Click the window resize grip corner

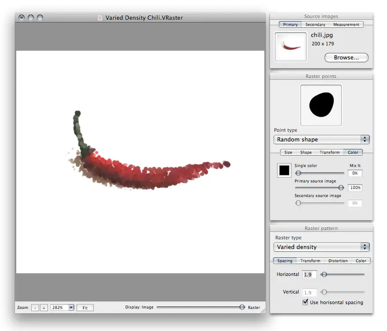263,310
